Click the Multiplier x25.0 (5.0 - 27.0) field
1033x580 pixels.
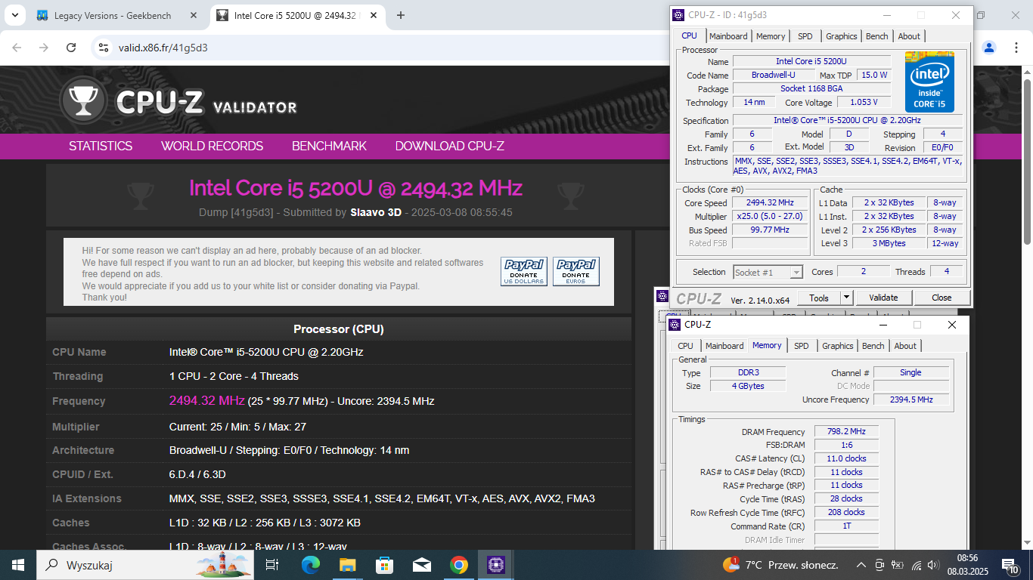pyautogui.click(x=770, y=217)
